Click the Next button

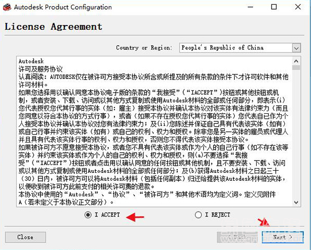click(283, 237)
